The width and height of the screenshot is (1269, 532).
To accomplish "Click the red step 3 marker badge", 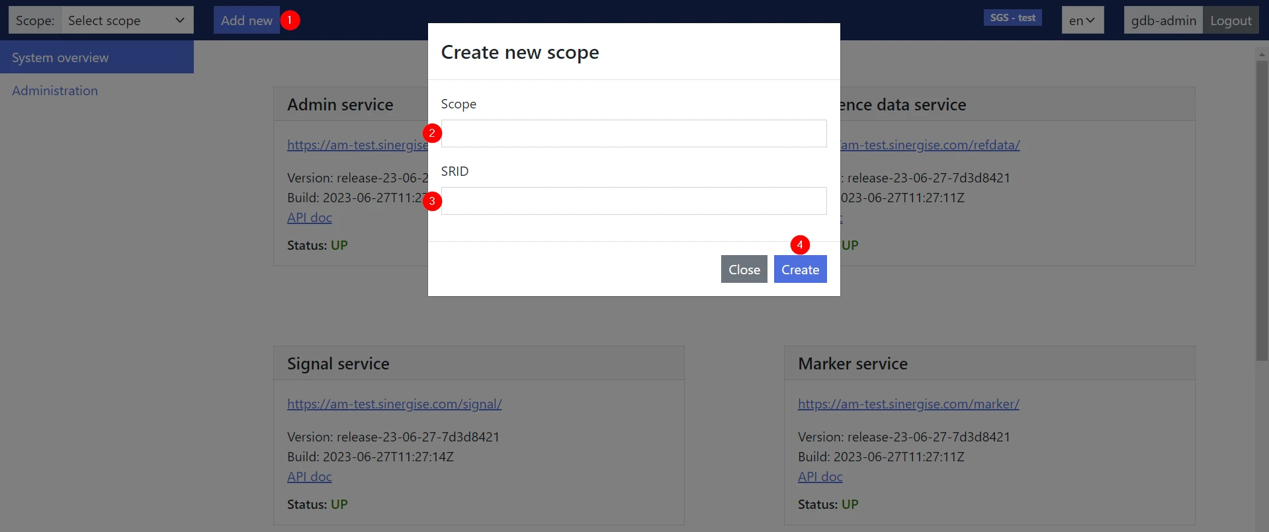I will [x=432, y=201].
